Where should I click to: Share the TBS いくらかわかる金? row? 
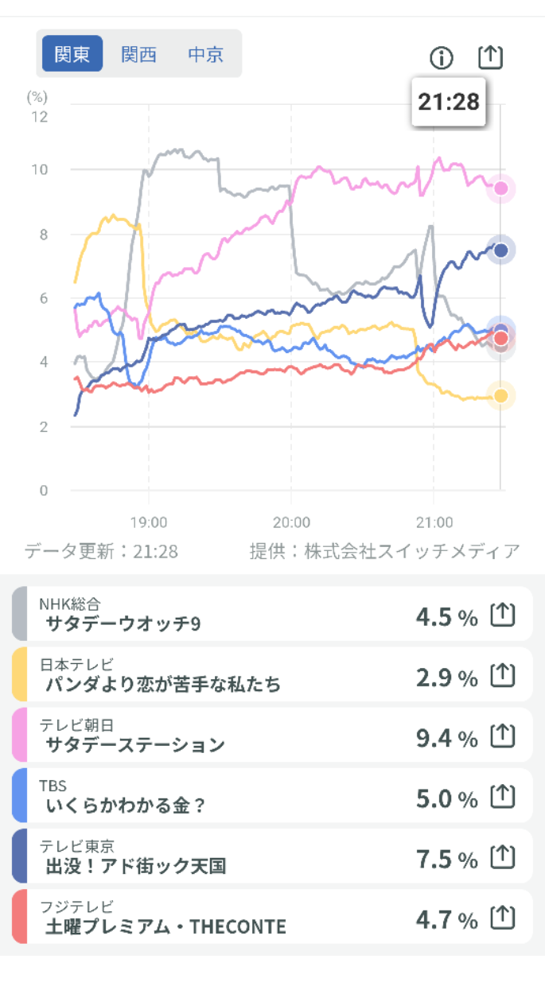[503, 796]
